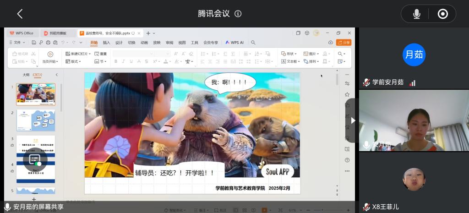This screenshot has width=469, height=213.
Task: Go back using the top-left arrow
Action: [20, 14]
